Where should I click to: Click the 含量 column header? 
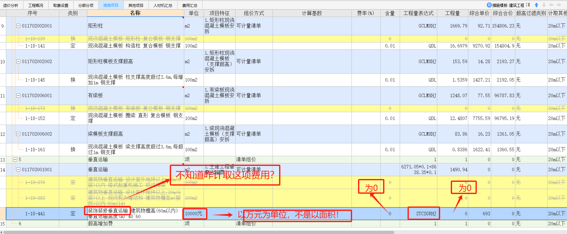390,13
